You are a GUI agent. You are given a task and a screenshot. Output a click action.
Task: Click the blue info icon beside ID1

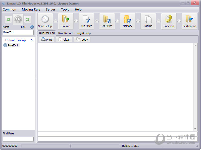[x=32, y=27]
